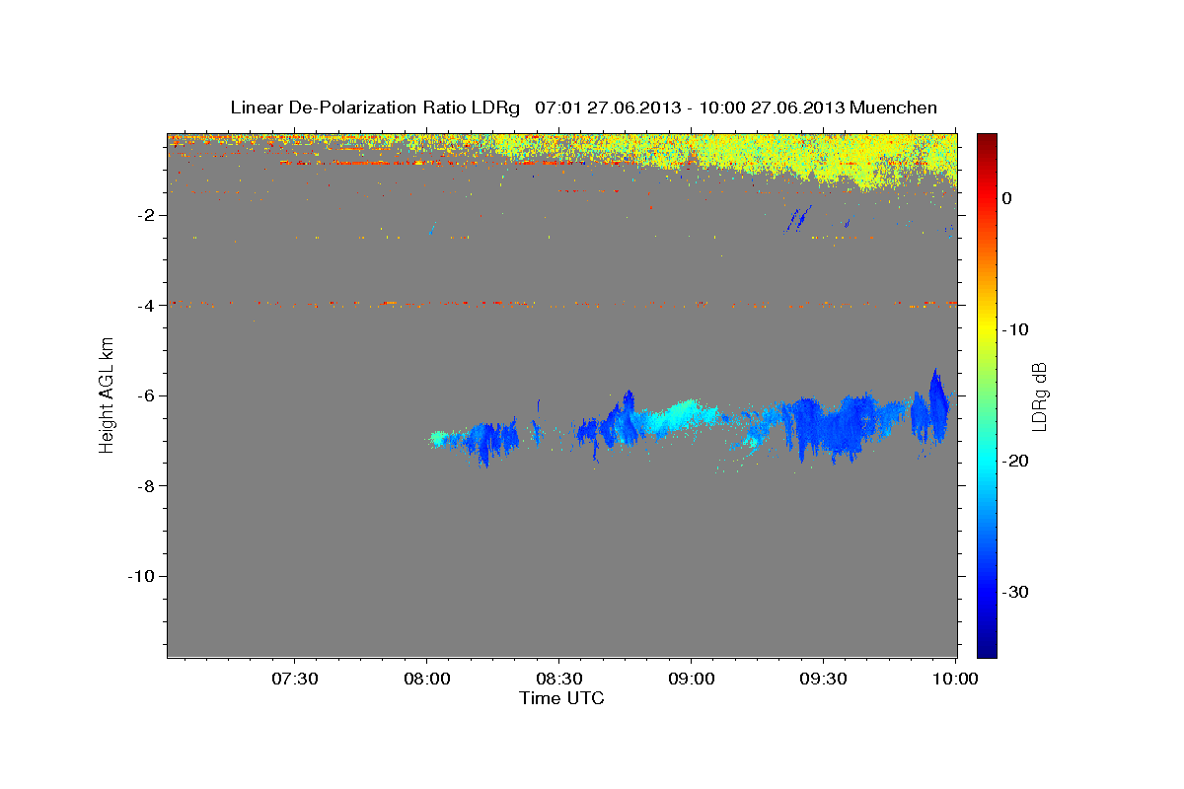Click the small blue streaks near -2 km

[798, 218]
